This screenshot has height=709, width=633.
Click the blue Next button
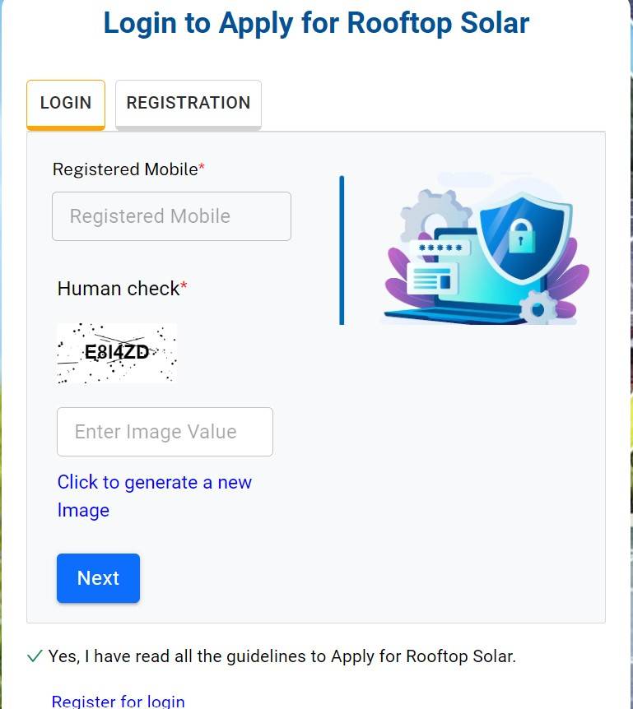point(98,578)
